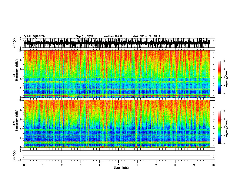Click the ch.2 spectrogram panel
This screenshot has width=240, height=185.
pos(117,124)
